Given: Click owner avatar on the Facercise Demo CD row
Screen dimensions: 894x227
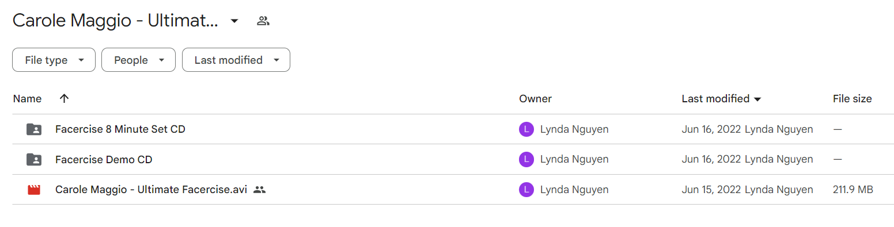Looking at the screenshot, I should tap(526, 159).
